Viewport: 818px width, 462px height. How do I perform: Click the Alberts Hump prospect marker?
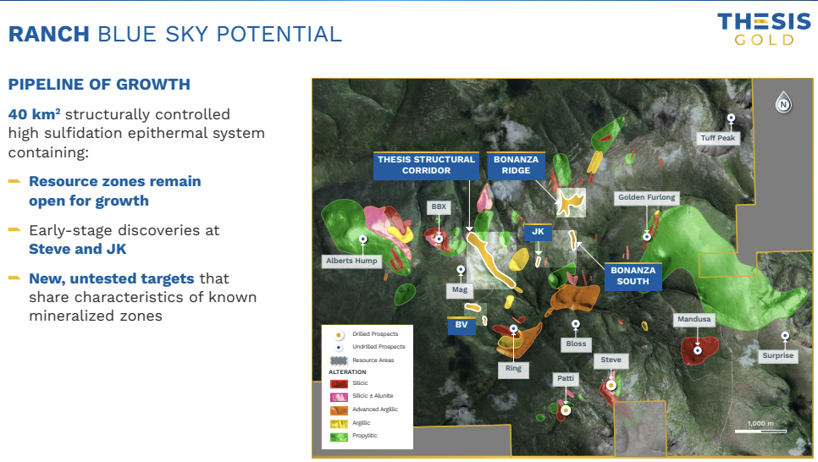[x=363, y=239]
